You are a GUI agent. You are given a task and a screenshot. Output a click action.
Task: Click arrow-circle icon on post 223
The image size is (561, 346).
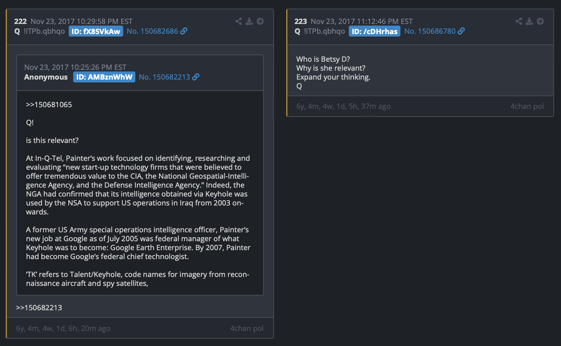[x=540, y=21]
